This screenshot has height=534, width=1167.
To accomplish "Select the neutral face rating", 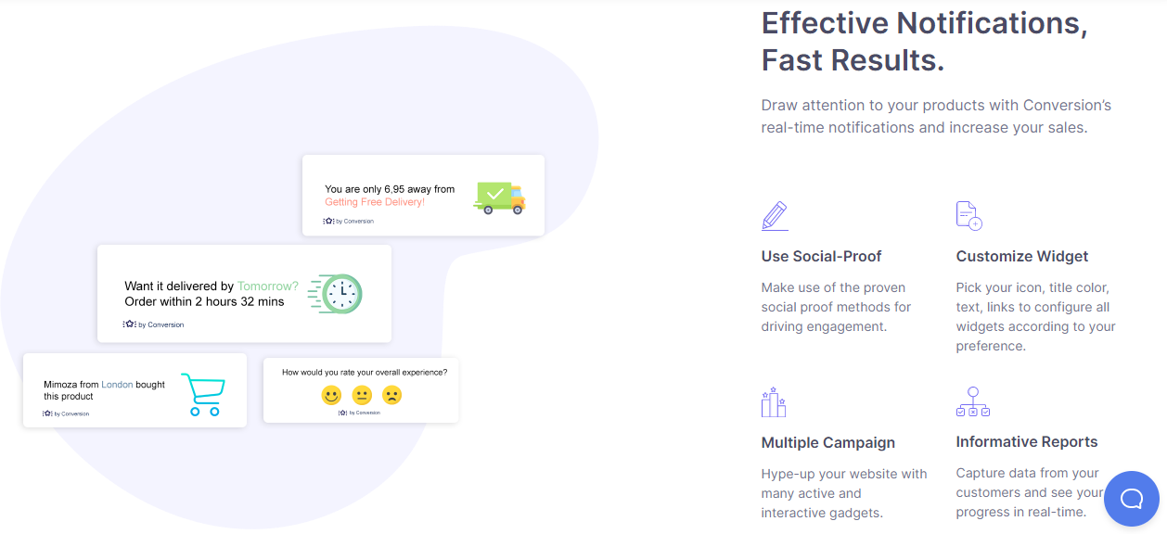I will click(362, 395).
